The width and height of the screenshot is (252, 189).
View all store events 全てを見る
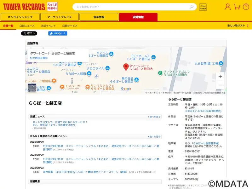click(x=154, y=136)
